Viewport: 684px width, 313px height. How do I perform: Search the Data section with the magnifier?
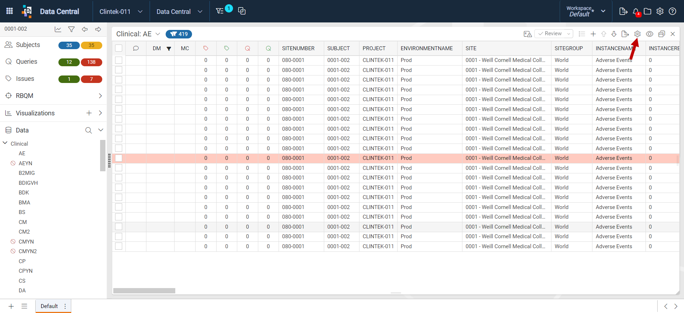tap(88, 130)
